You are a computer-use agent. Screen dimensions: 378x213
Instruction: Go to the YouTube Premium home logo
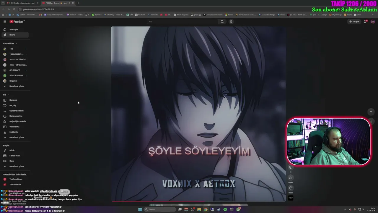(17, 22)
